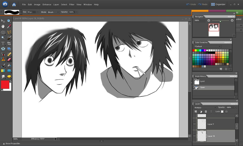Open the Mode Brush dropdown
Screen dimensions: 243x146
pyautogui.click(x=53, y=12)
